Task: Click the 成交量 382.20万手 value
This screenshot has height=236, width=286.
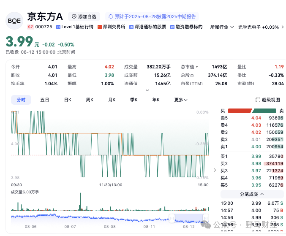Action: tap(158, 67)
